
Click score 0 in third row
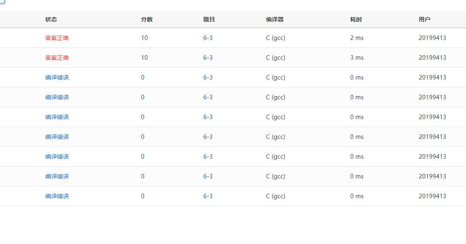pyautogui.click(x=142, y=77)
